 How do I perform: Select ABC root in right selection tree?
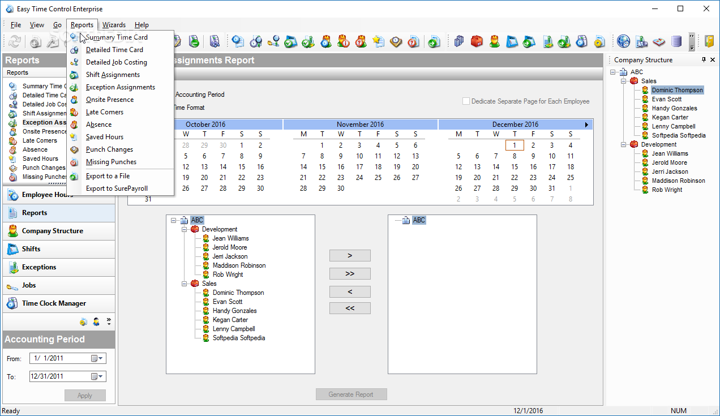419,220
